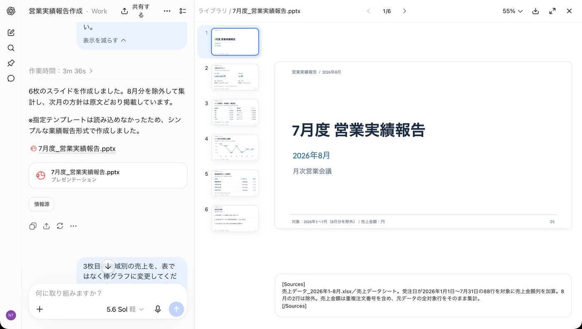The width and height of the screenshot is (582, 329).
Task: Click the ChatGPT logo icon
Action: click(x=11, y=11)
